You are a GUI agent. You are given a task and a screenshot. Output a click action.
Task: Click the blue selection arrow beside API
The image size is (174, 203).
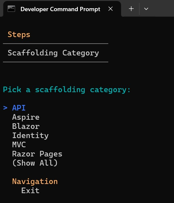coord(5,108)
